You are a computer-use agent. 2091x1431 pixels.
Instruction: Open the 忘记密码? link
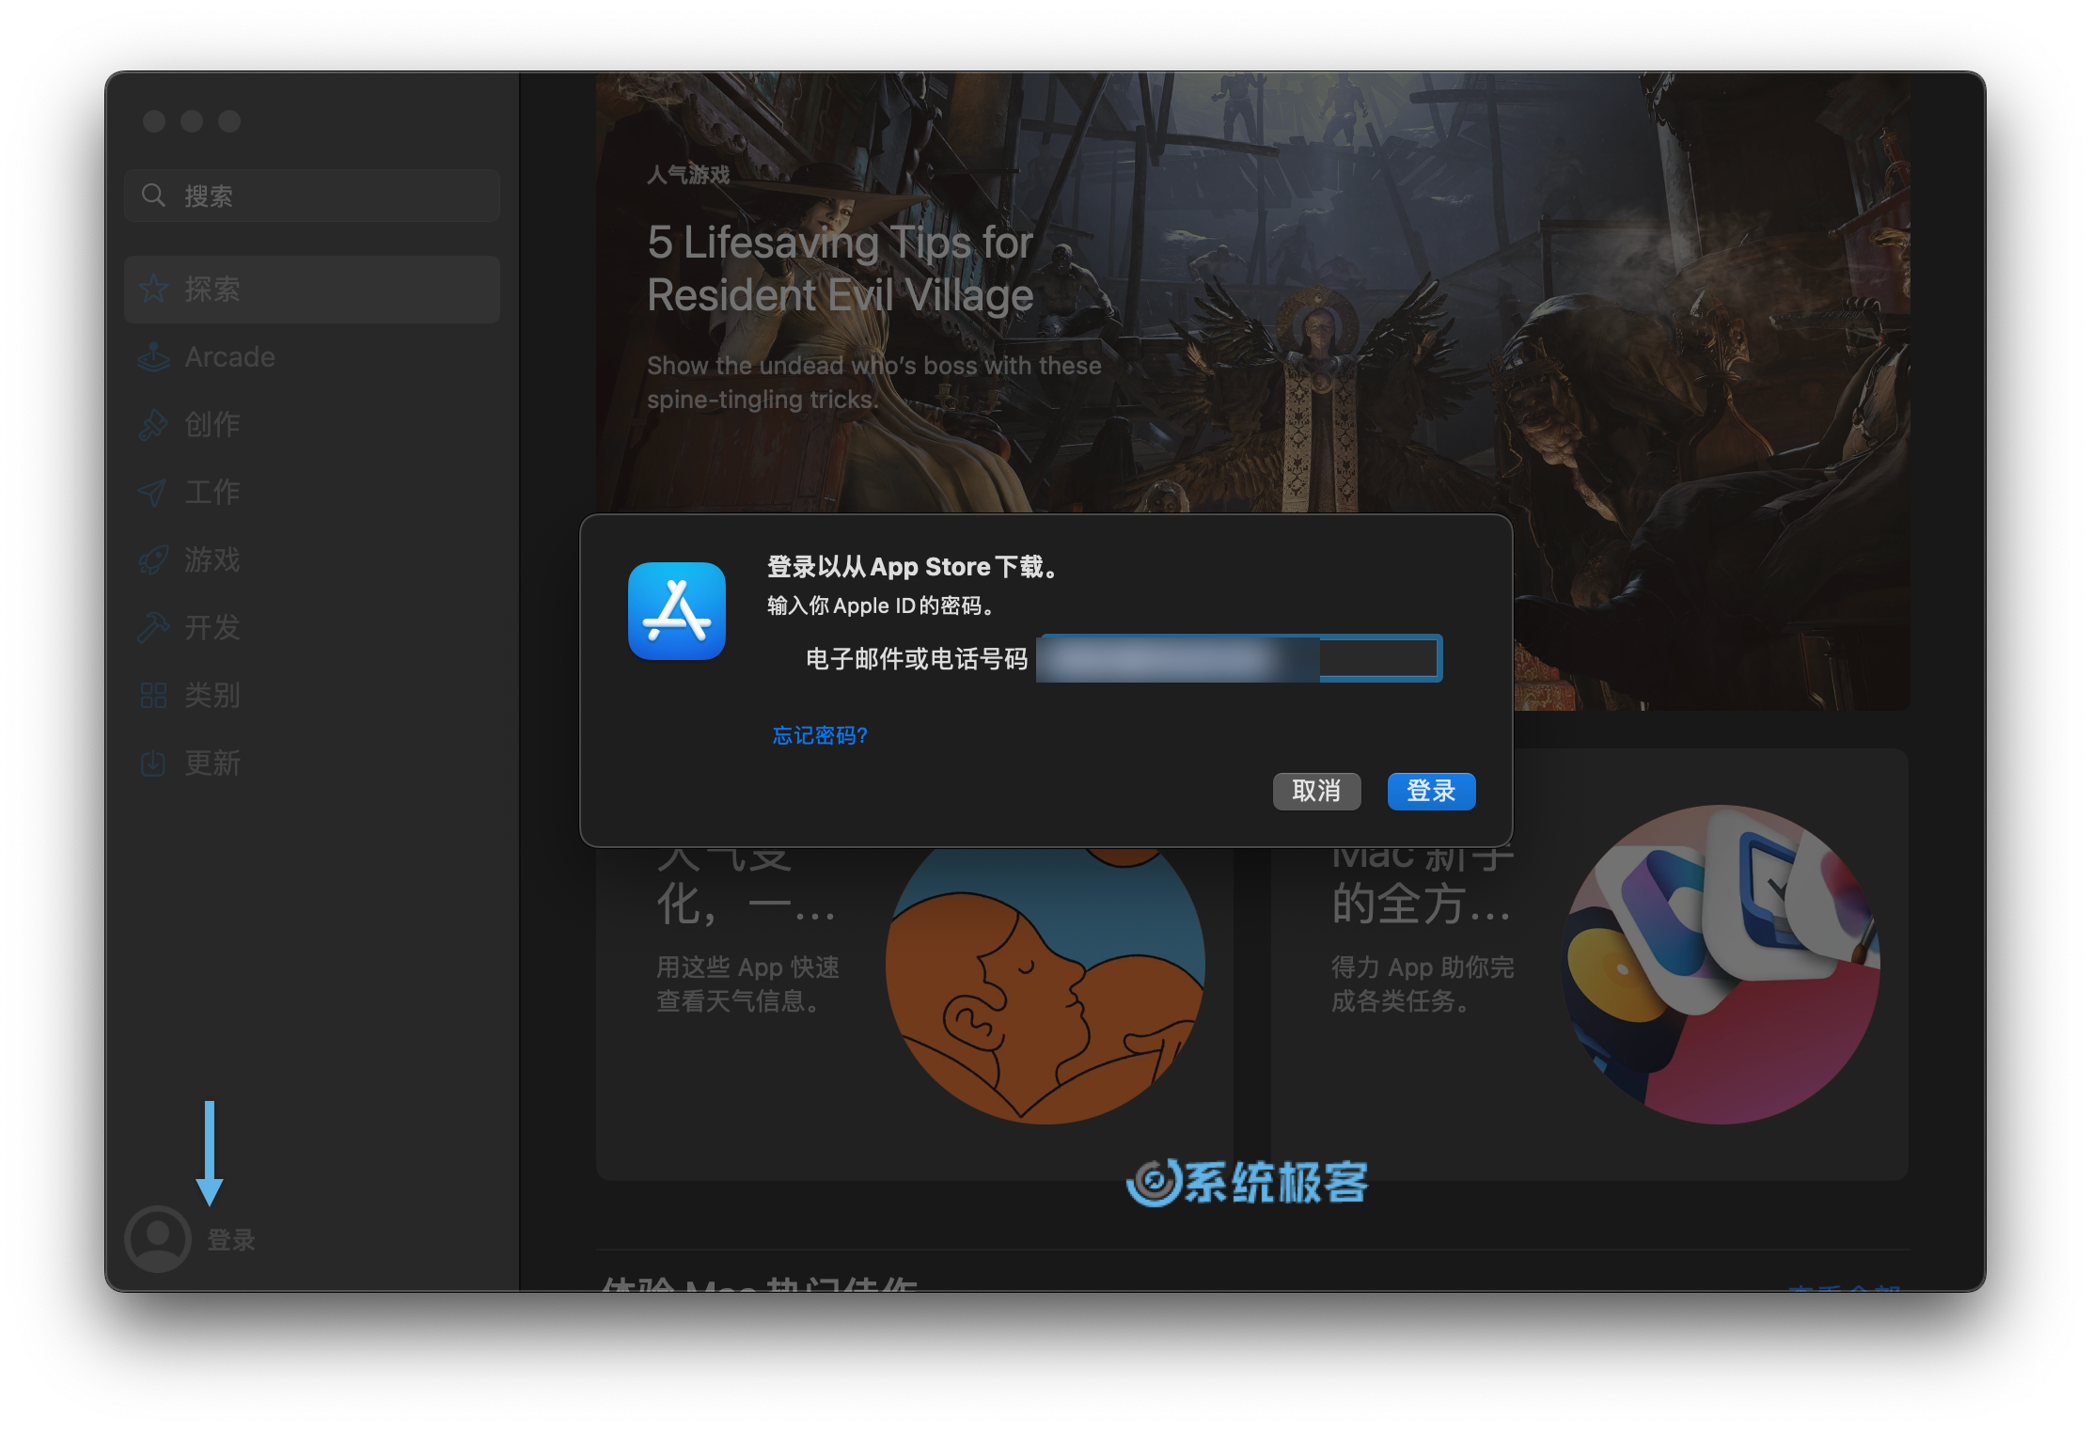820,735
